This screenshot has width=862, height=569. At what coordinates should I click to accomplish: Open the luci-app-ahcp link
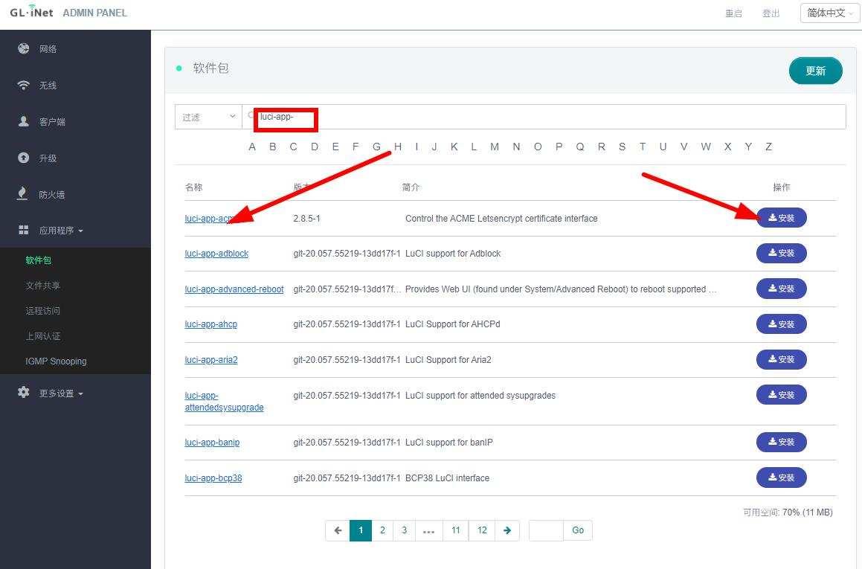(211, 324)
